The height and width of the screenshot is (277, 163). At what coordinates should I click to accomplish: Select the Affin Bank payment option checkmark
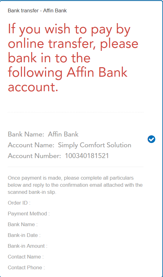tap(151, 139)
